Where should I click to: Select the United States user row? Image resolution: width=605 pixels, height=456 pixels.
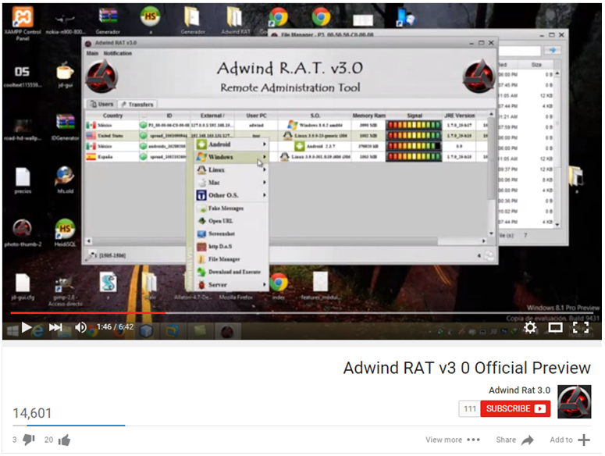pos(286,136)
